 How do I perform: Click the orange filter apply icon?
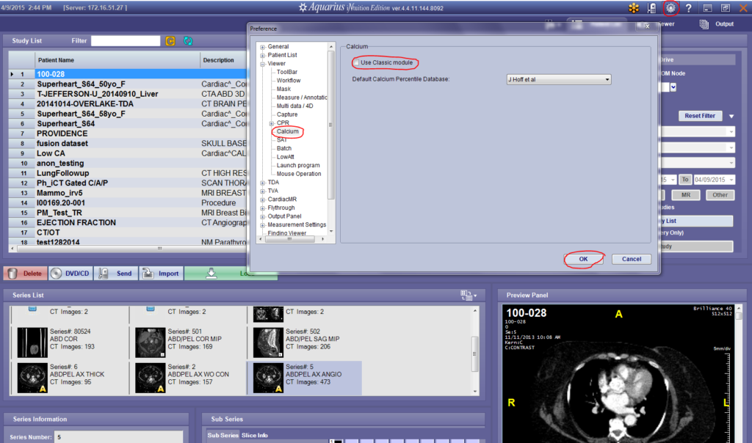170,41
